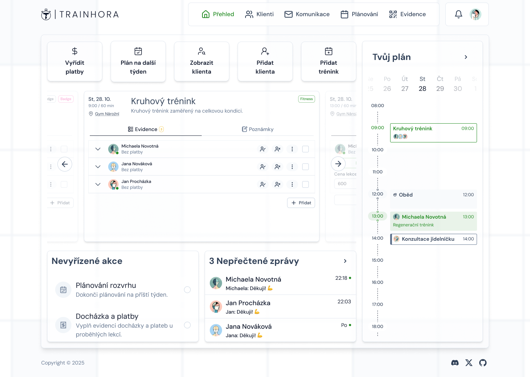530x377 pixels.
Task: Click the Discord icon in footer
Action: (455, 363)
